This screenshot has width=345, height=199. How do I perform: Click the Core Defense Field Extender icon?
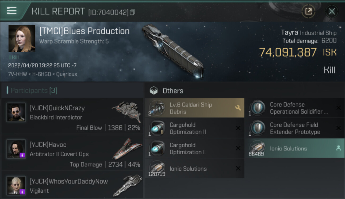pyautogui.click(x=258, y=128)
